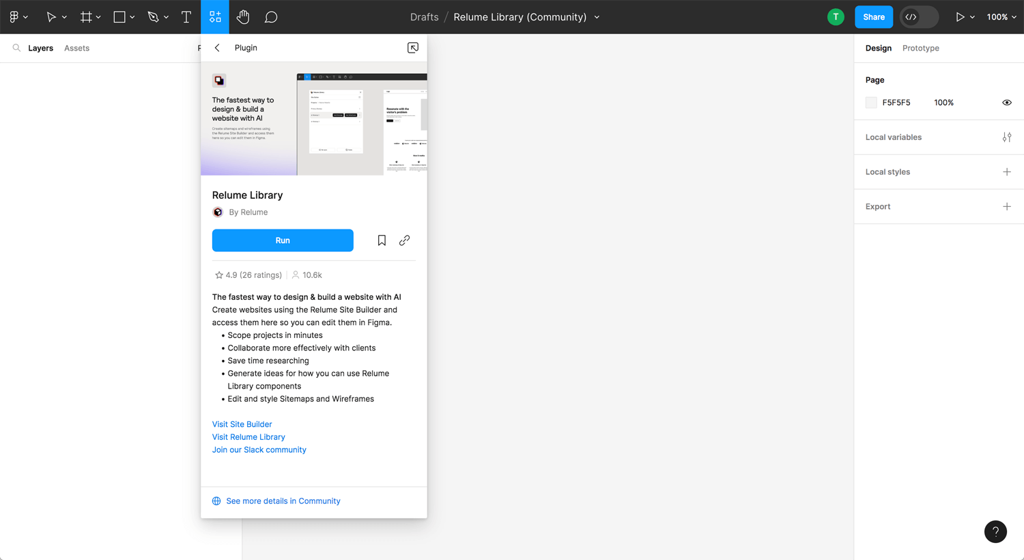
Task: Click the Resources tool icon
Action: pyautogui.click(x=215, y=17)
